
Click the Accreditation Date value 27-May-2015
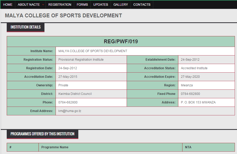coord(68,77)
